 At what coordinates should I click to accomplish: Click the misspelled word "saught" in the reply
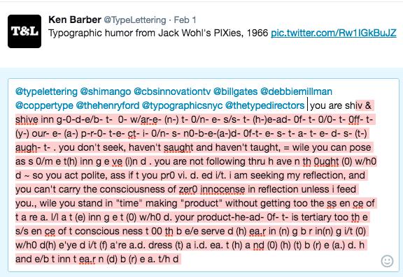(x=178, y=148)
